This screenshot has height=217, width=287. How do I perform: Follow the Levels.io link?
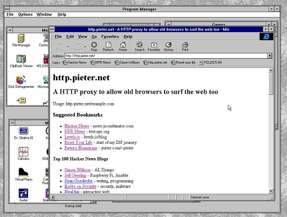[72, 137]
